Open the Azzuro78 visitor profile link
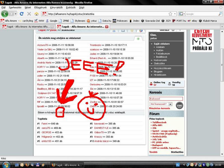 pyautogui.click(x=43, y=45)
